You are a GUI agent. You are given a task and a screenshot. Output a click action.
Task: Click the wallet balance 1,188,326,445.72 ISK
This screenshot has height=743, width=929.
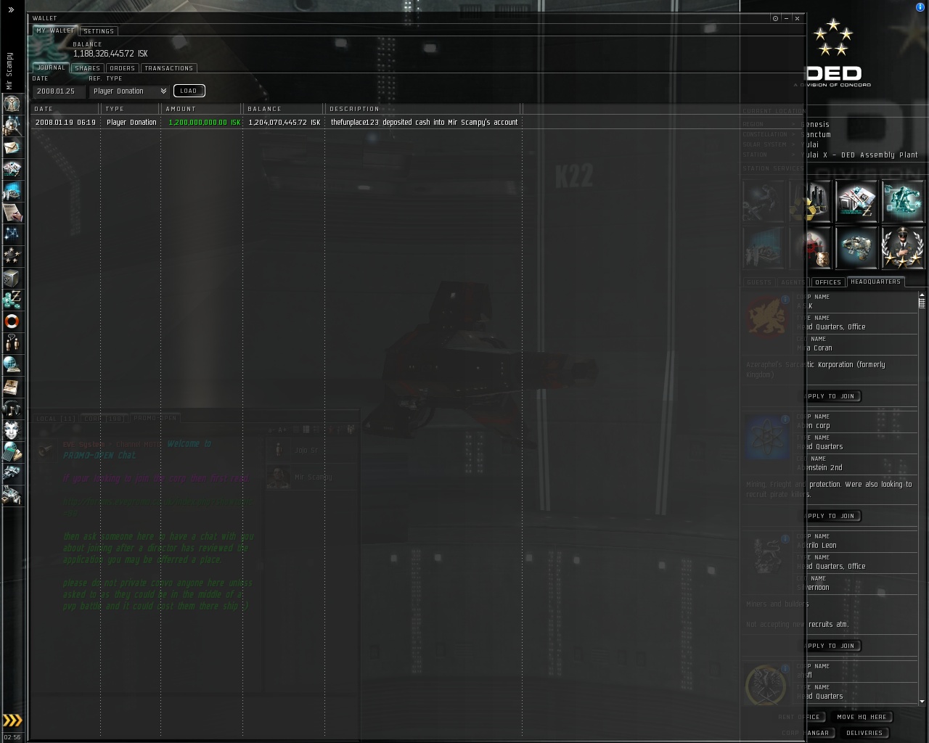point(110,54)
